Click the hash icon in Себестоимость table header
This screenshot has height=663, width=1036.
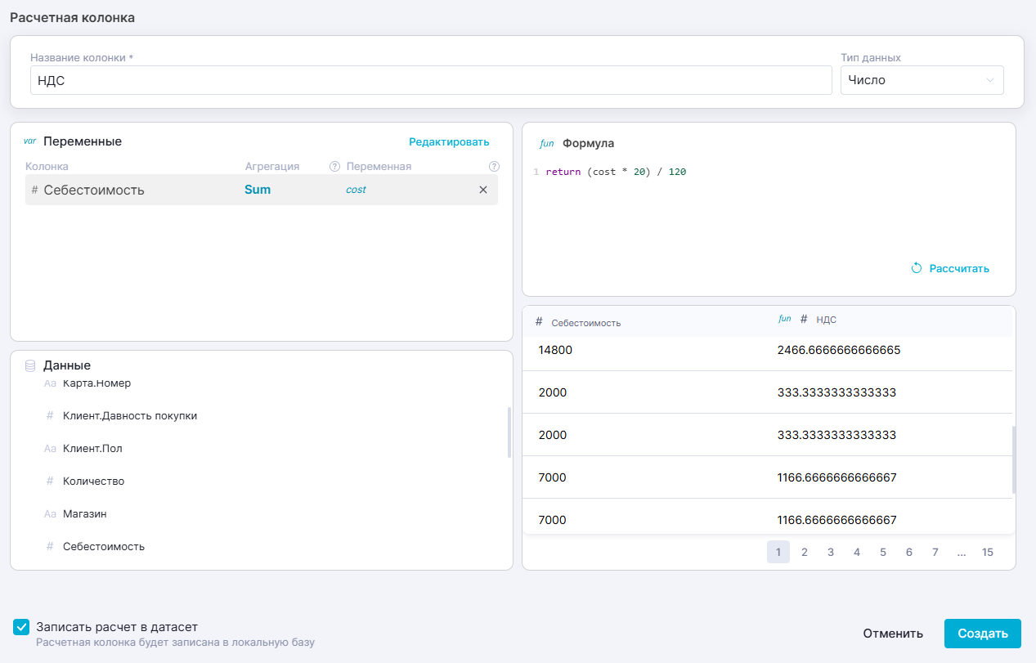pyautogui.click(x=539, y=321)
